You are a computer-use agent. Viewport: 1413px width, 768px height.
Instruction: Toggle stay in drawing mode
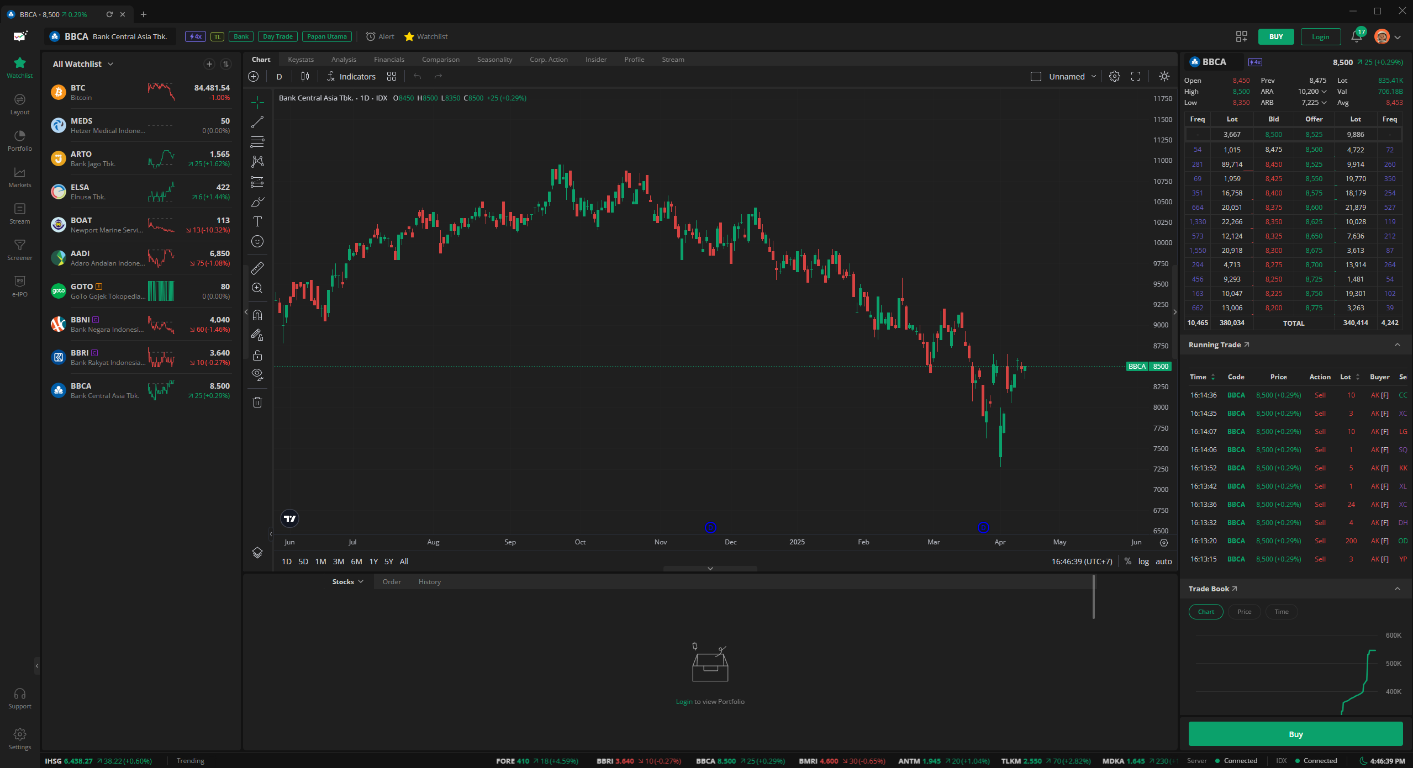[x=257, y=335]
